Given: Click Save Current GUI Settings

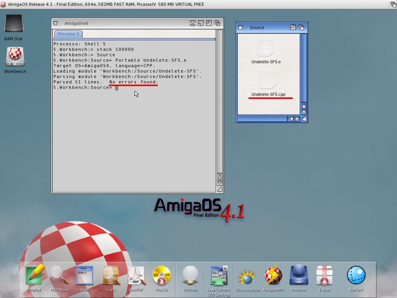Looking at the screenshot, I should (218, 276).
